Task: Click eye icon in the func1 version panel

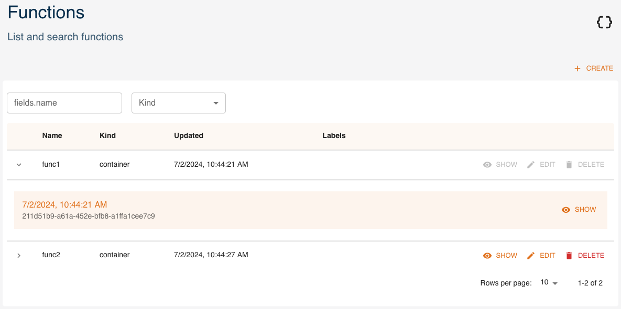Action: 566,210
